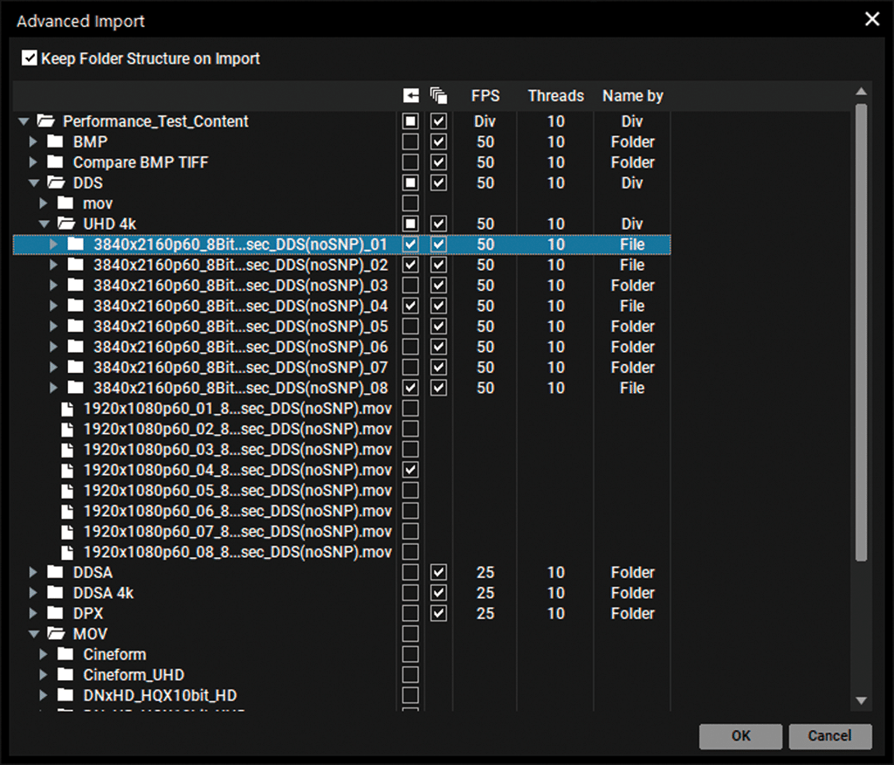Collapse the DDS folder
Viewport: 894px width, 765px height.
(33, 183)
